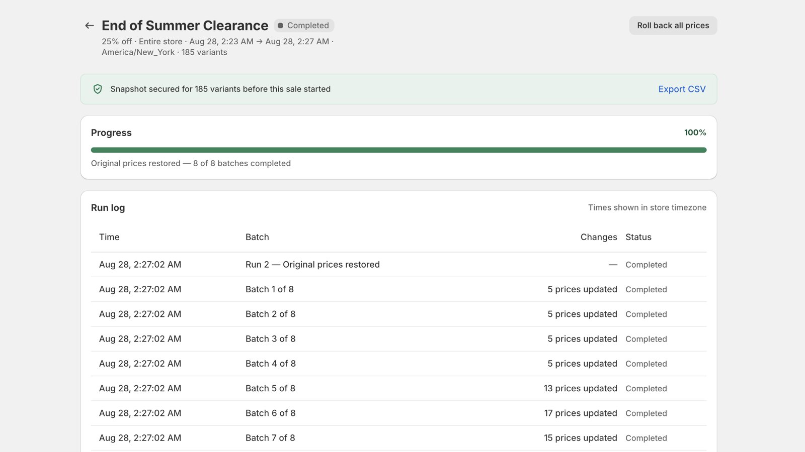The width and height of the screenshot is (805, 452).
Task: Select the End of Summer Clearance title
Action: (x=185, y=26)
